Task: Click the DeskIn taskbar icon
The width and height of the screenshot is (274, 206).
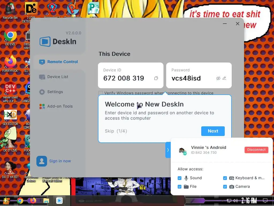Action: click(59, 200)
